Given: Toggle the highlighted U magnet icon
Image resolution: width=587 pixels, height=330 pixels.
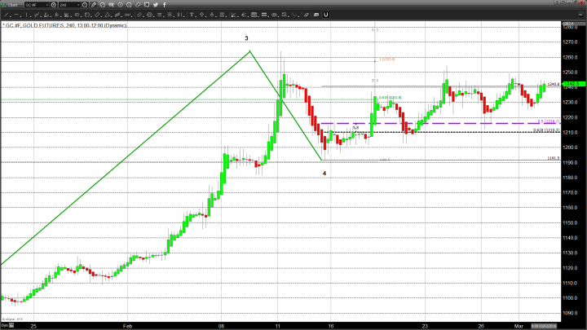Looking at the screenshot, I should click(x=325, y=15).
